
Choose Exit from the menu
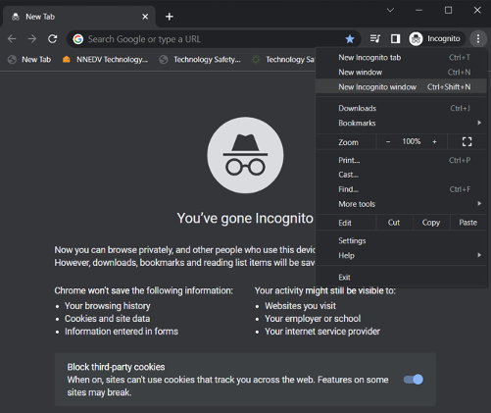click(401, 278)
